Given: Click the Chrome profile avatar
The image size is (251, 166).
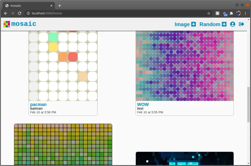Looking at the screenshot, I should [x=238, y=13].
